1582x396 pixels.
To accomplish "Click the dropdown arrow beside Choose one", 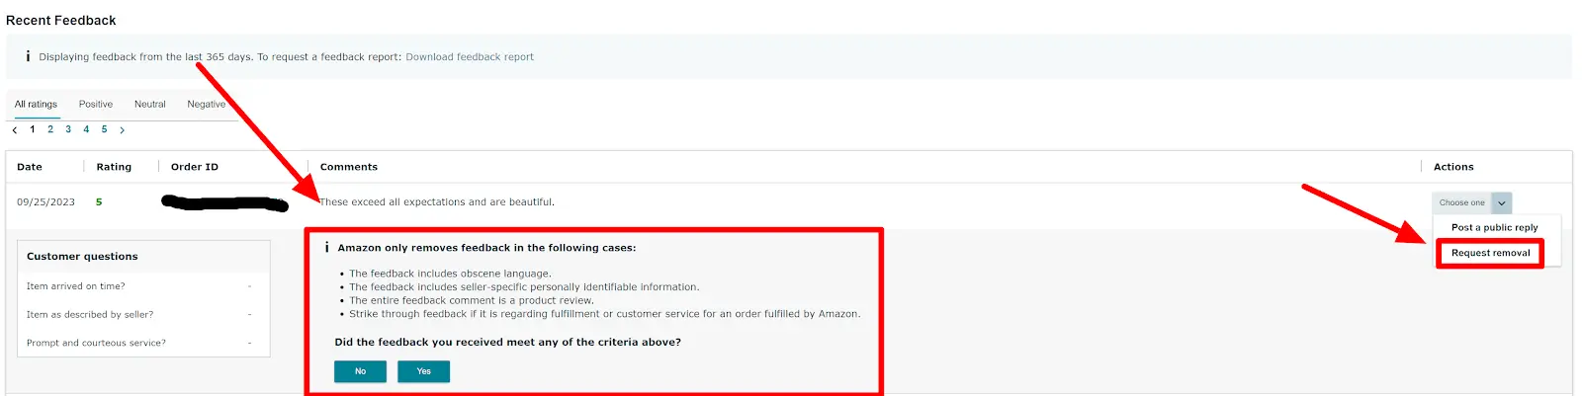I will pyautogui.click(x=1502, y=202).
